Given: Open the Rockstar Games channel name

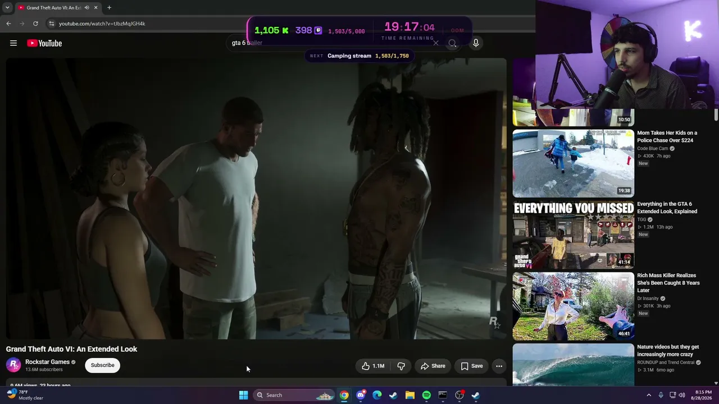Looking at the screenshot, I should 47,362.
